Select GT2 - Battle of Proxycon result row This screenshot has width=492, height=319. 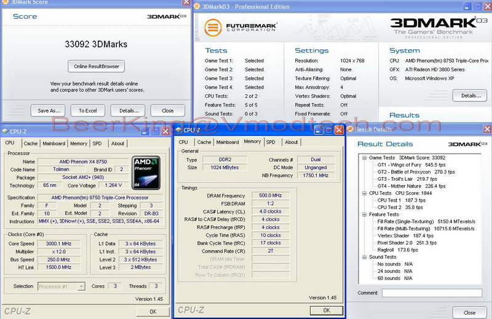tap(416, 172)
